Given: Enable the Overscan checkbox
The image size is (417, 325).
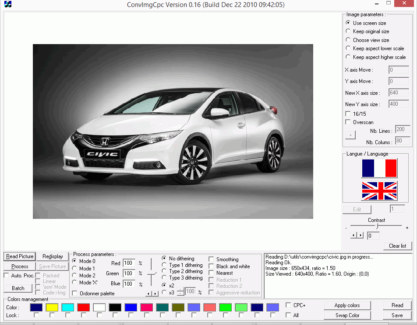Looking at the screenshot, I should tap(348, 122).
